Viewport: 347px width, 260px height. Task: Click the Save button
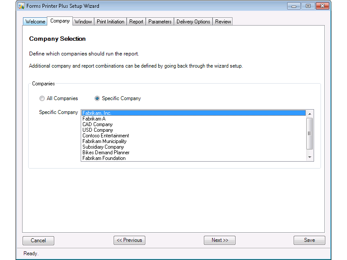(x=309, y=240)
